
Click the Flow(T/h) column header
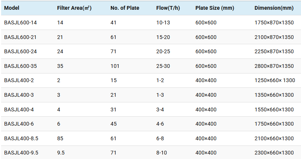tap(167, 8)
